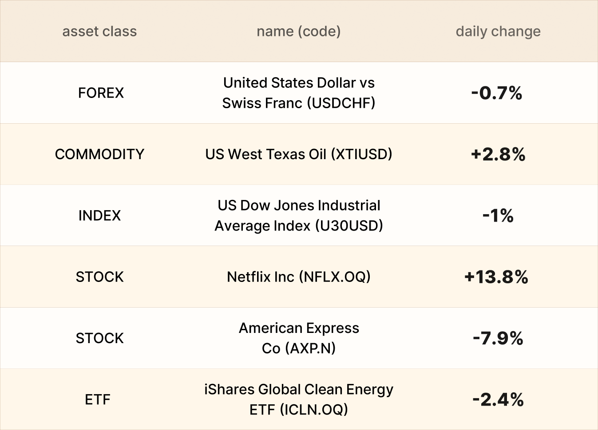Select the FOREX asset class cell
The height and width of the screenshot is (430, 598).
[101, 93]
